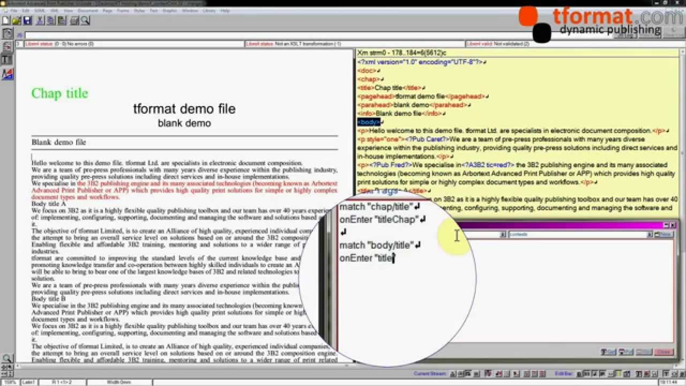The height and width of the screenshot is (386, 686).
Task: Click the New button in magenta dialog
Action: point(664,234)
